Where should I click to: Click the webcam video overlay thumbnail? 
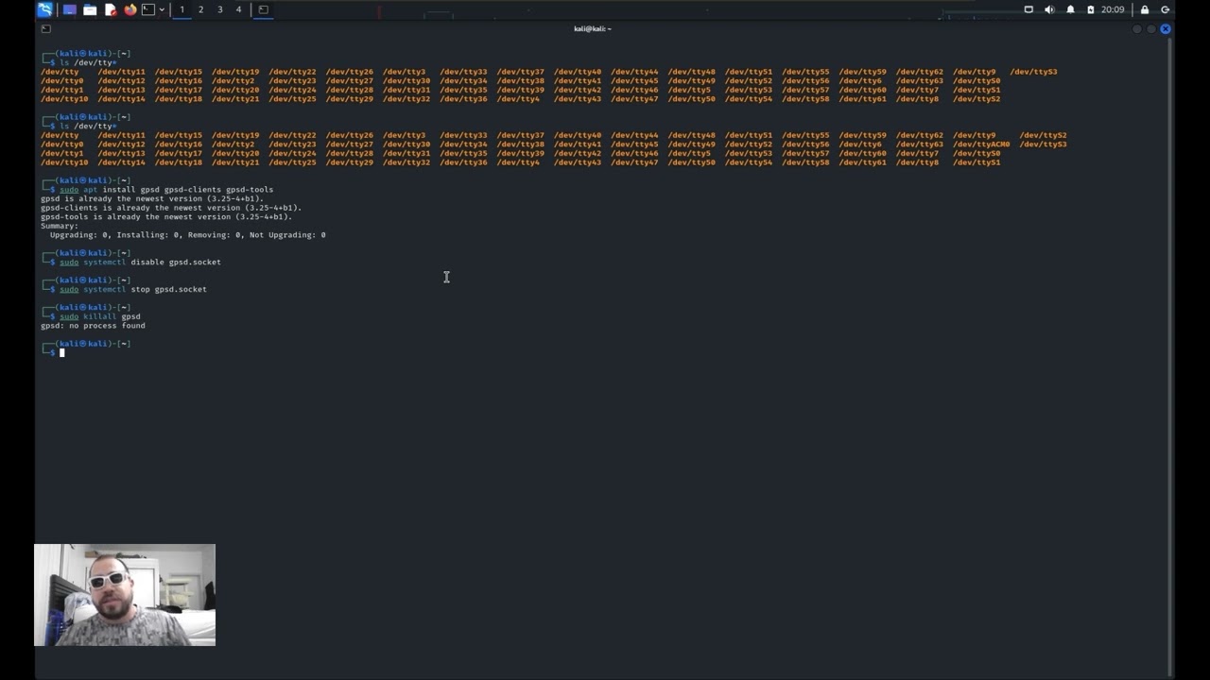pyautogui.click(x=125, y=595)
